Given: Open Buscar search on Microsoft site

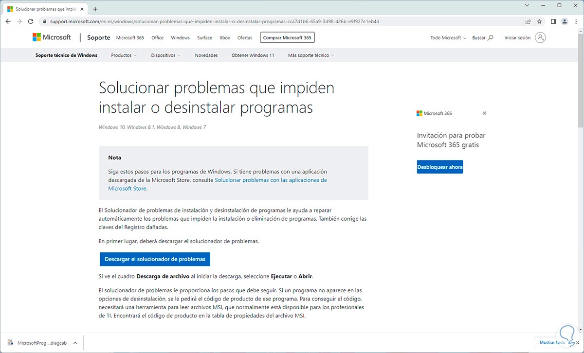Looking at the screenshot, I should (x=482, y=37).
